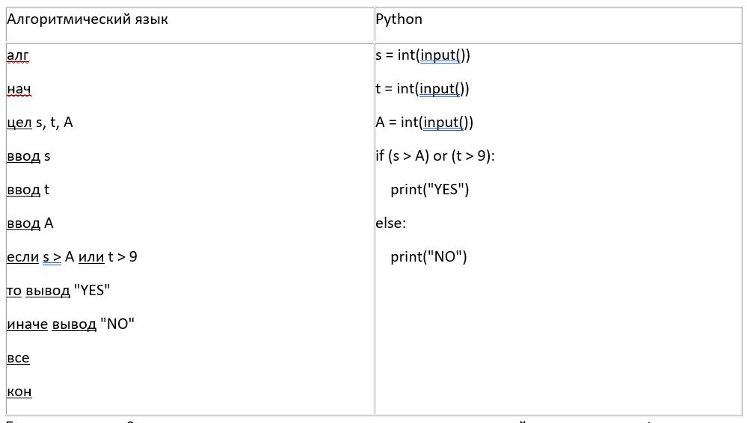Click the line "ввод s"
This screenshot has height=423, width=747.
28,156
